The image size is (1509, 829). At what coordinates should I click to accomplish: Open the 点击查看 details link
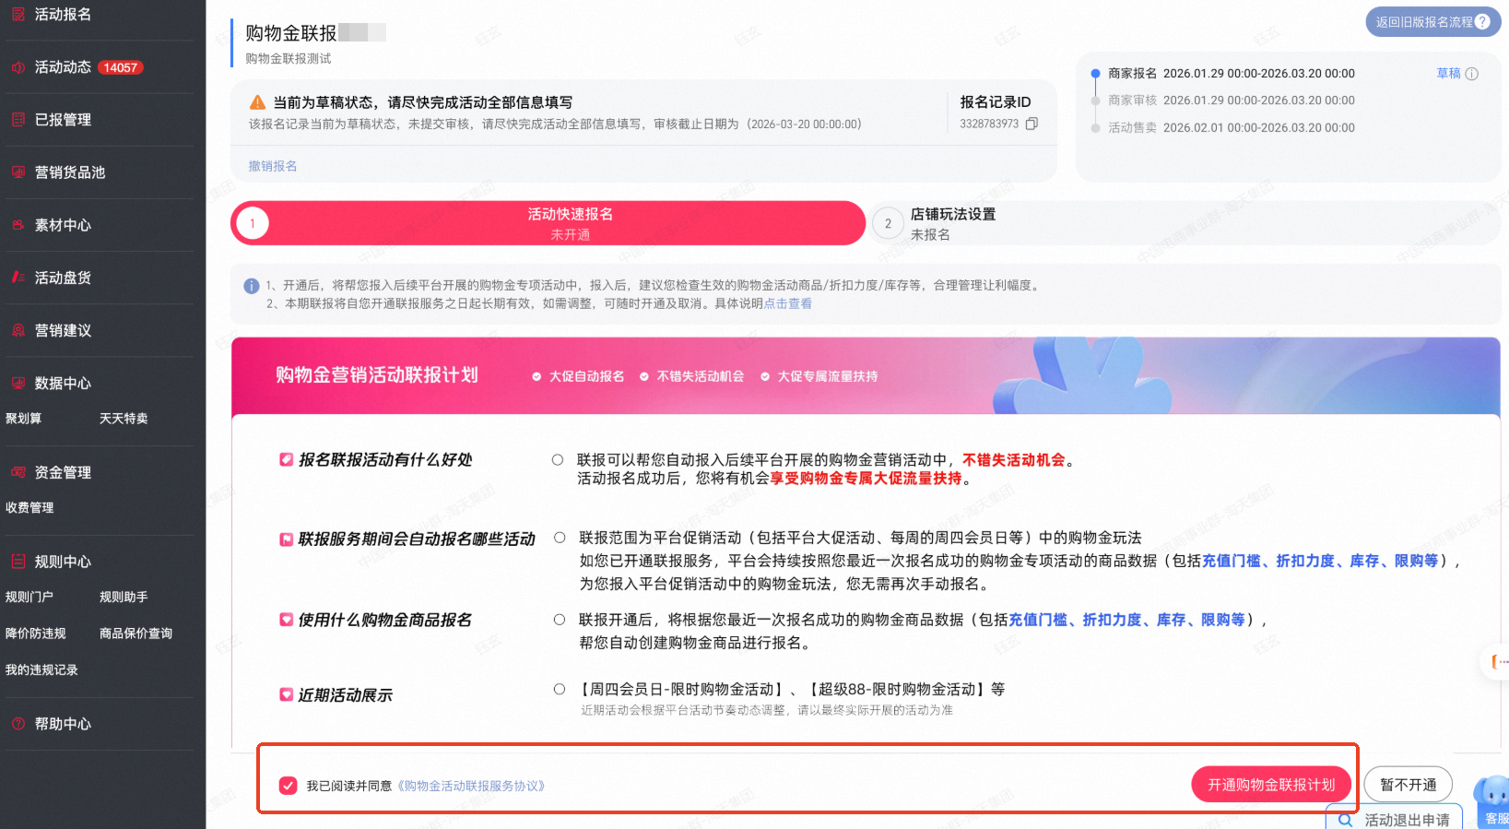(787, 303)
